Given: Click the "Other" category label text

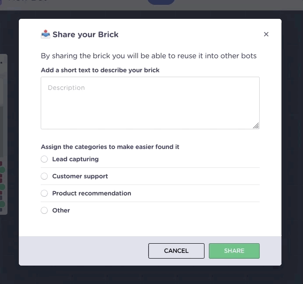Looking at the screenshot, I should pos(61,210).
